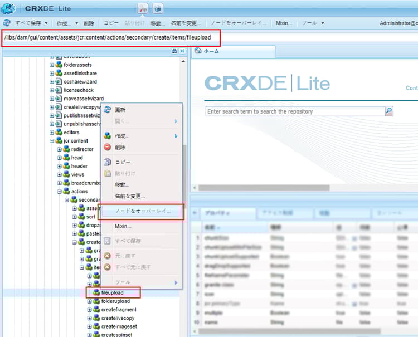Viewport: 418px width, 337px height.
Task: Open 作成 dropdown arrow in toolbar
Action: point(77,23)
